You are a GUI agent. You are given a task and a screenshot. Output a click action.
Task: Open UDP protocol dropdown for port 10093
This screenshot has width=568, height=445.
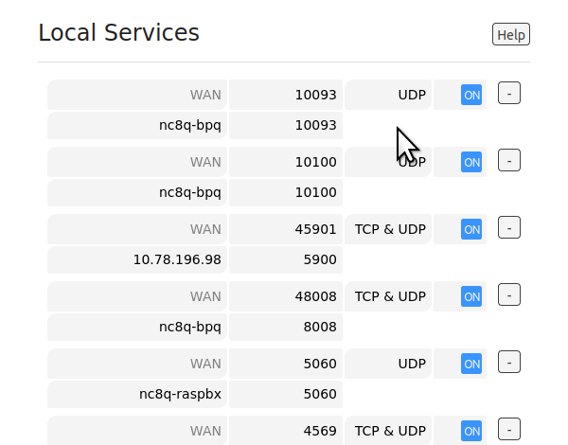tap(388, 95)
